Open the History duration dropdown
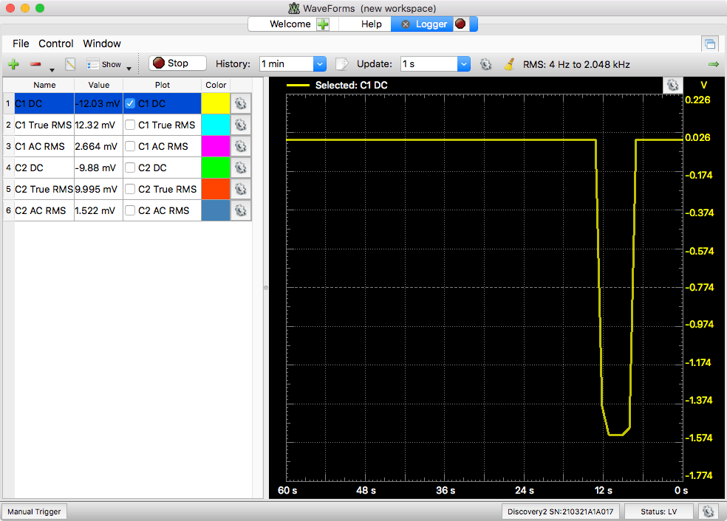This screenshot has height=521, width=727. pyautogui.click(x=318, y=64)
